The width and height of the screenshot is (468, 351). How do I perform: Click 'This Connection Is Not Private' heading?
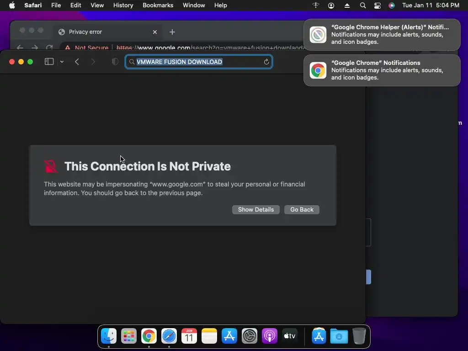pyautogui.click(x=148, y=166)
